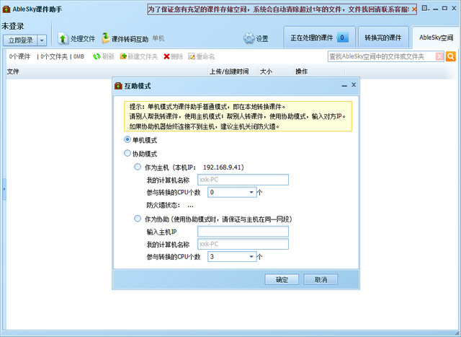This screenshot has width=461, height=337.
Task: Click the 刷新 refresh icon
Action: point(97,56)
